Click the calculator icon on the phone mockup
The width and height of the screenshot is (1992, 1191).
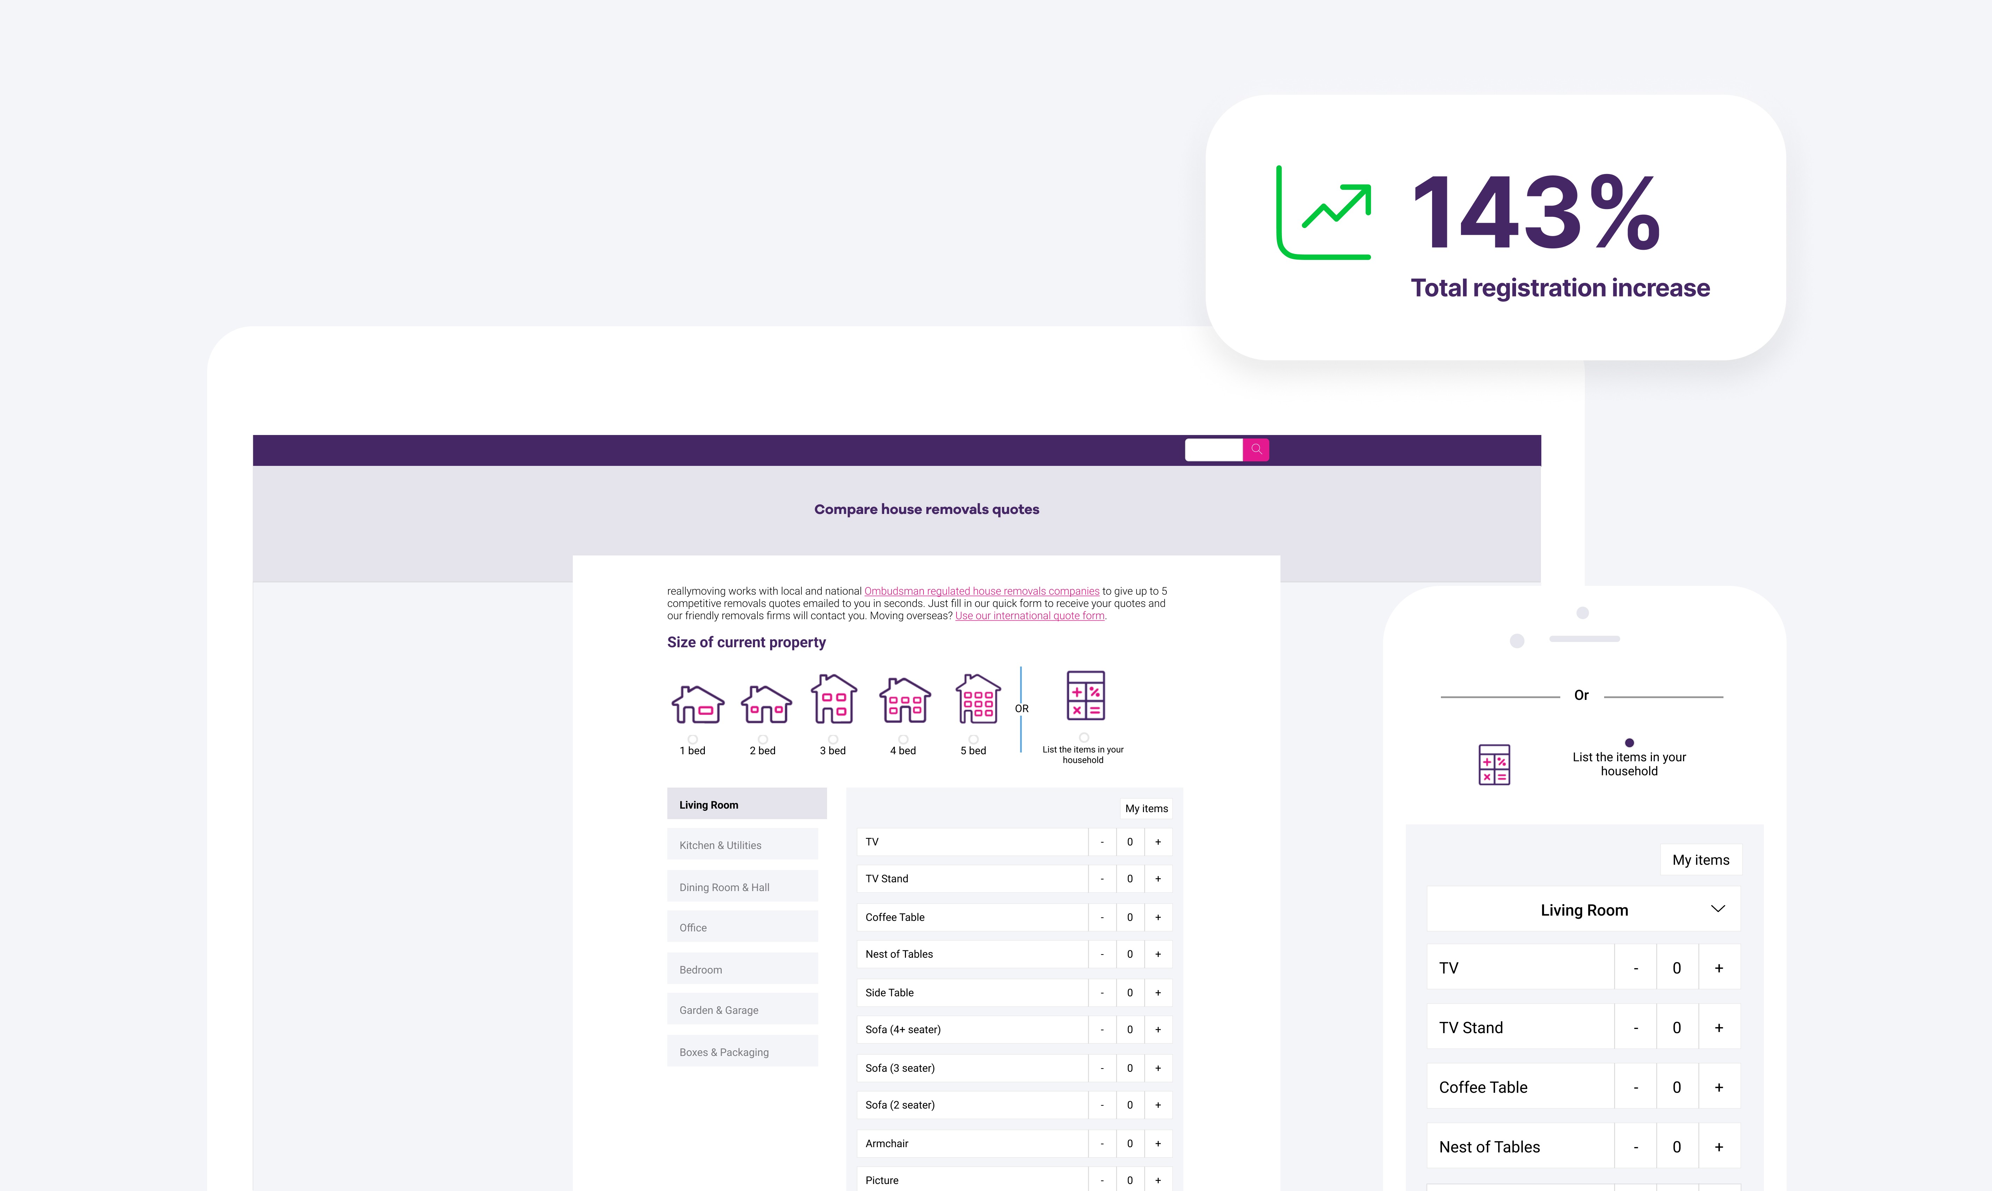[x=1494, y=764]
